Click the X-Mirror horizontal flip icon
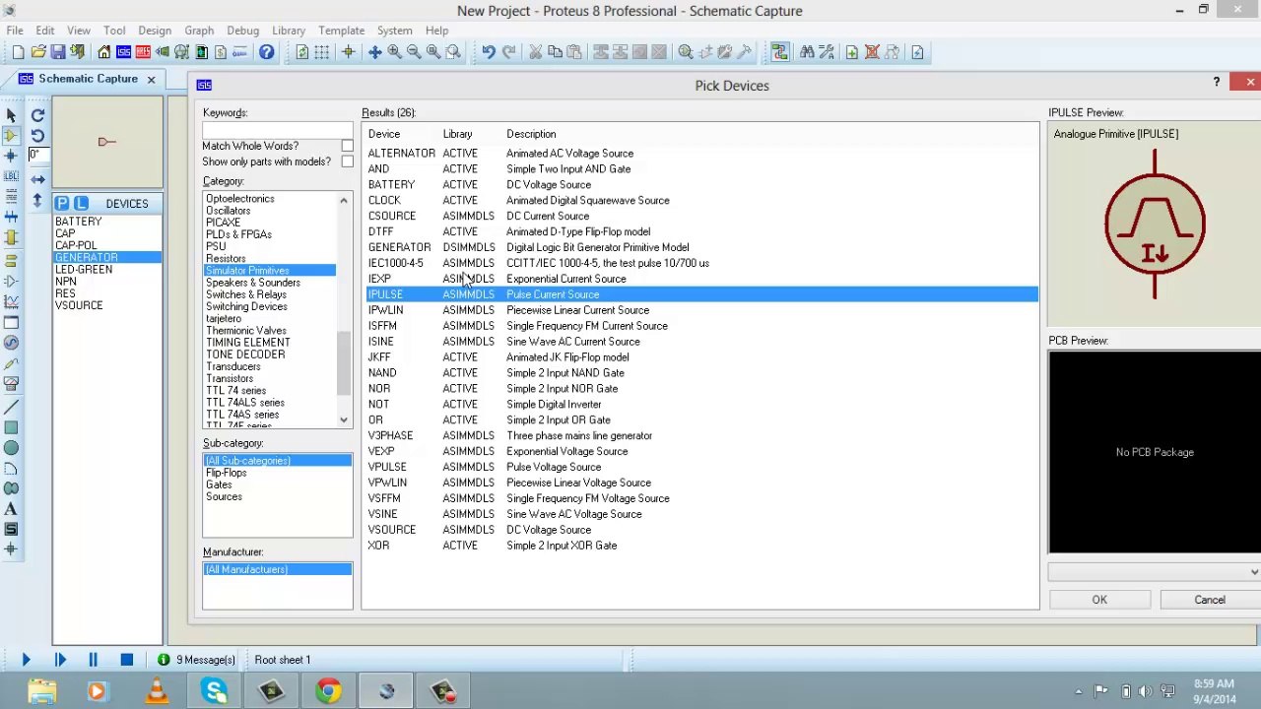The width and height of the screenshot is (1261, 709). (x=37, y=179)
